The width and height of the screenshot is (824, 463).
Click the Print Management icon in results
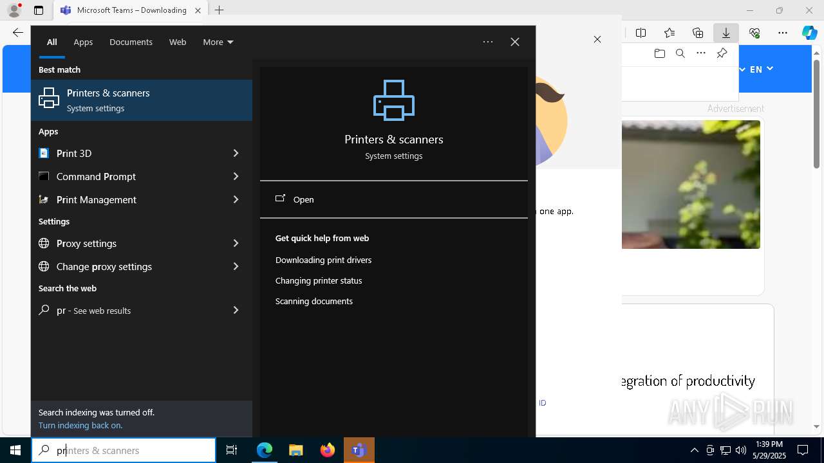pyautogui.click(x=44, y=199)
